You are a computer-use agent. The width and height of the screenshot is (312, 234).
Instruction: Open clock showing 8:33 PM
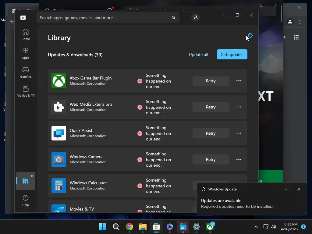289,227
